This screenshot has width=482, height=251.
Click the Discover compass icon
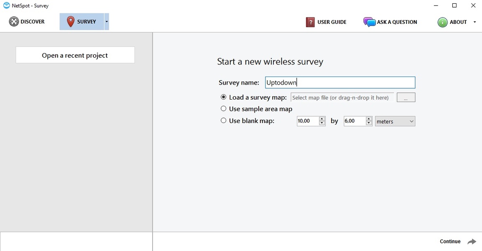pos(14,22)
